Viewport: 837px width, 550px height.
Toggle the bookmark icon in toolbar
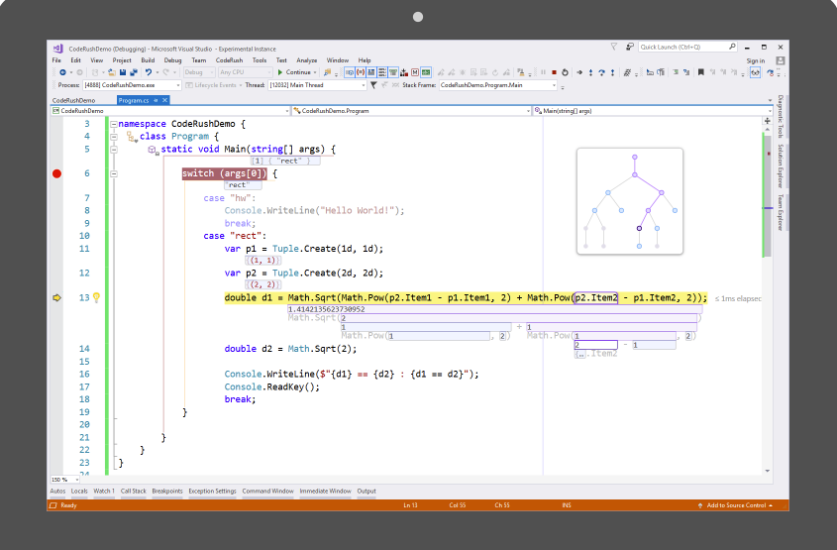coord(701,72)
